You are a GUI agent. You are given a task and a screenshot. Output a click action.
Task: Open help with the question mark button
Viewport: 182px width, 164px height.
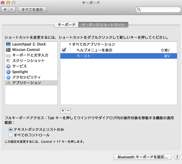(x=177, y=157)
